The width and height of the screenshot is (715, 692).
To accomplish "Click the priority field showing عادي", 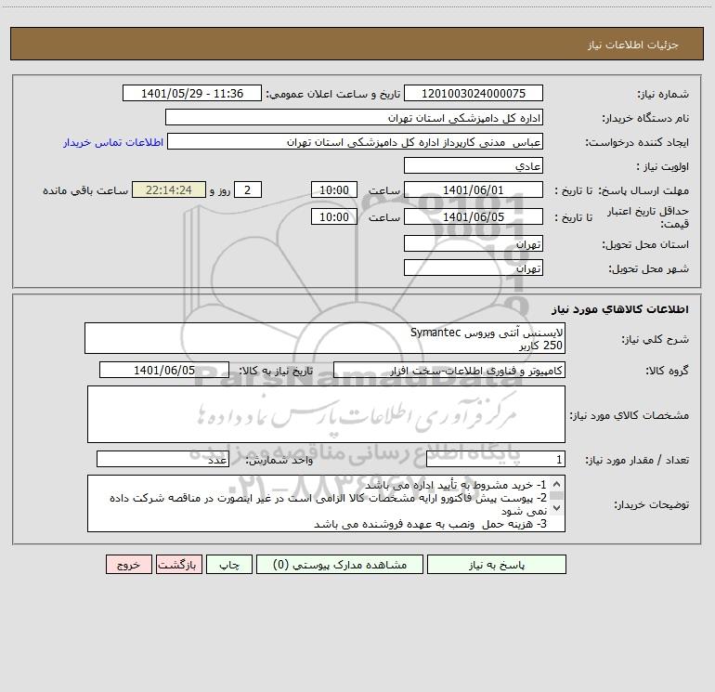I will (474, 166).
